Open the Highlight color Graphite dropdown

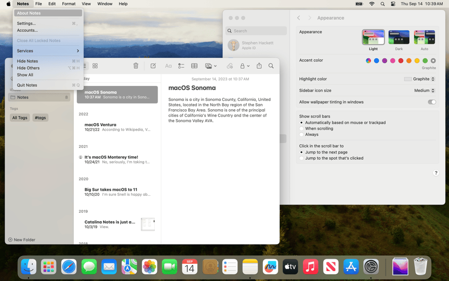click(420, 79)
